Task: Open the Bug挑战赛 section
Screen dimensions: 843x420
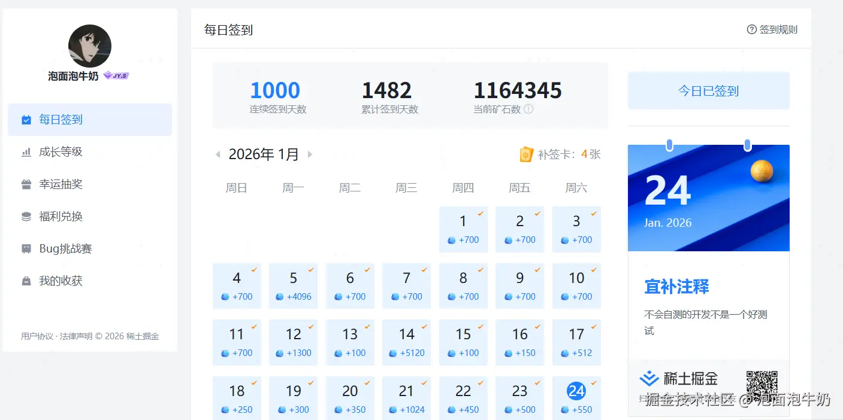Action: tap(67, 248)
